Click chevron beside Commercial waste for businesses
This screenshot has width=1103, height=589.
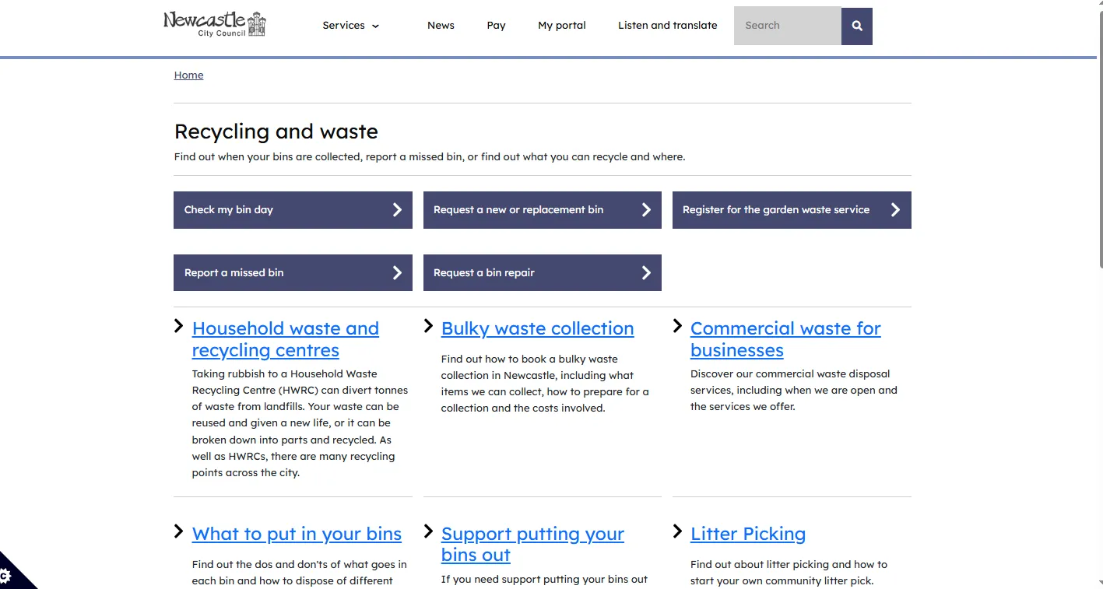pos(677,326)
